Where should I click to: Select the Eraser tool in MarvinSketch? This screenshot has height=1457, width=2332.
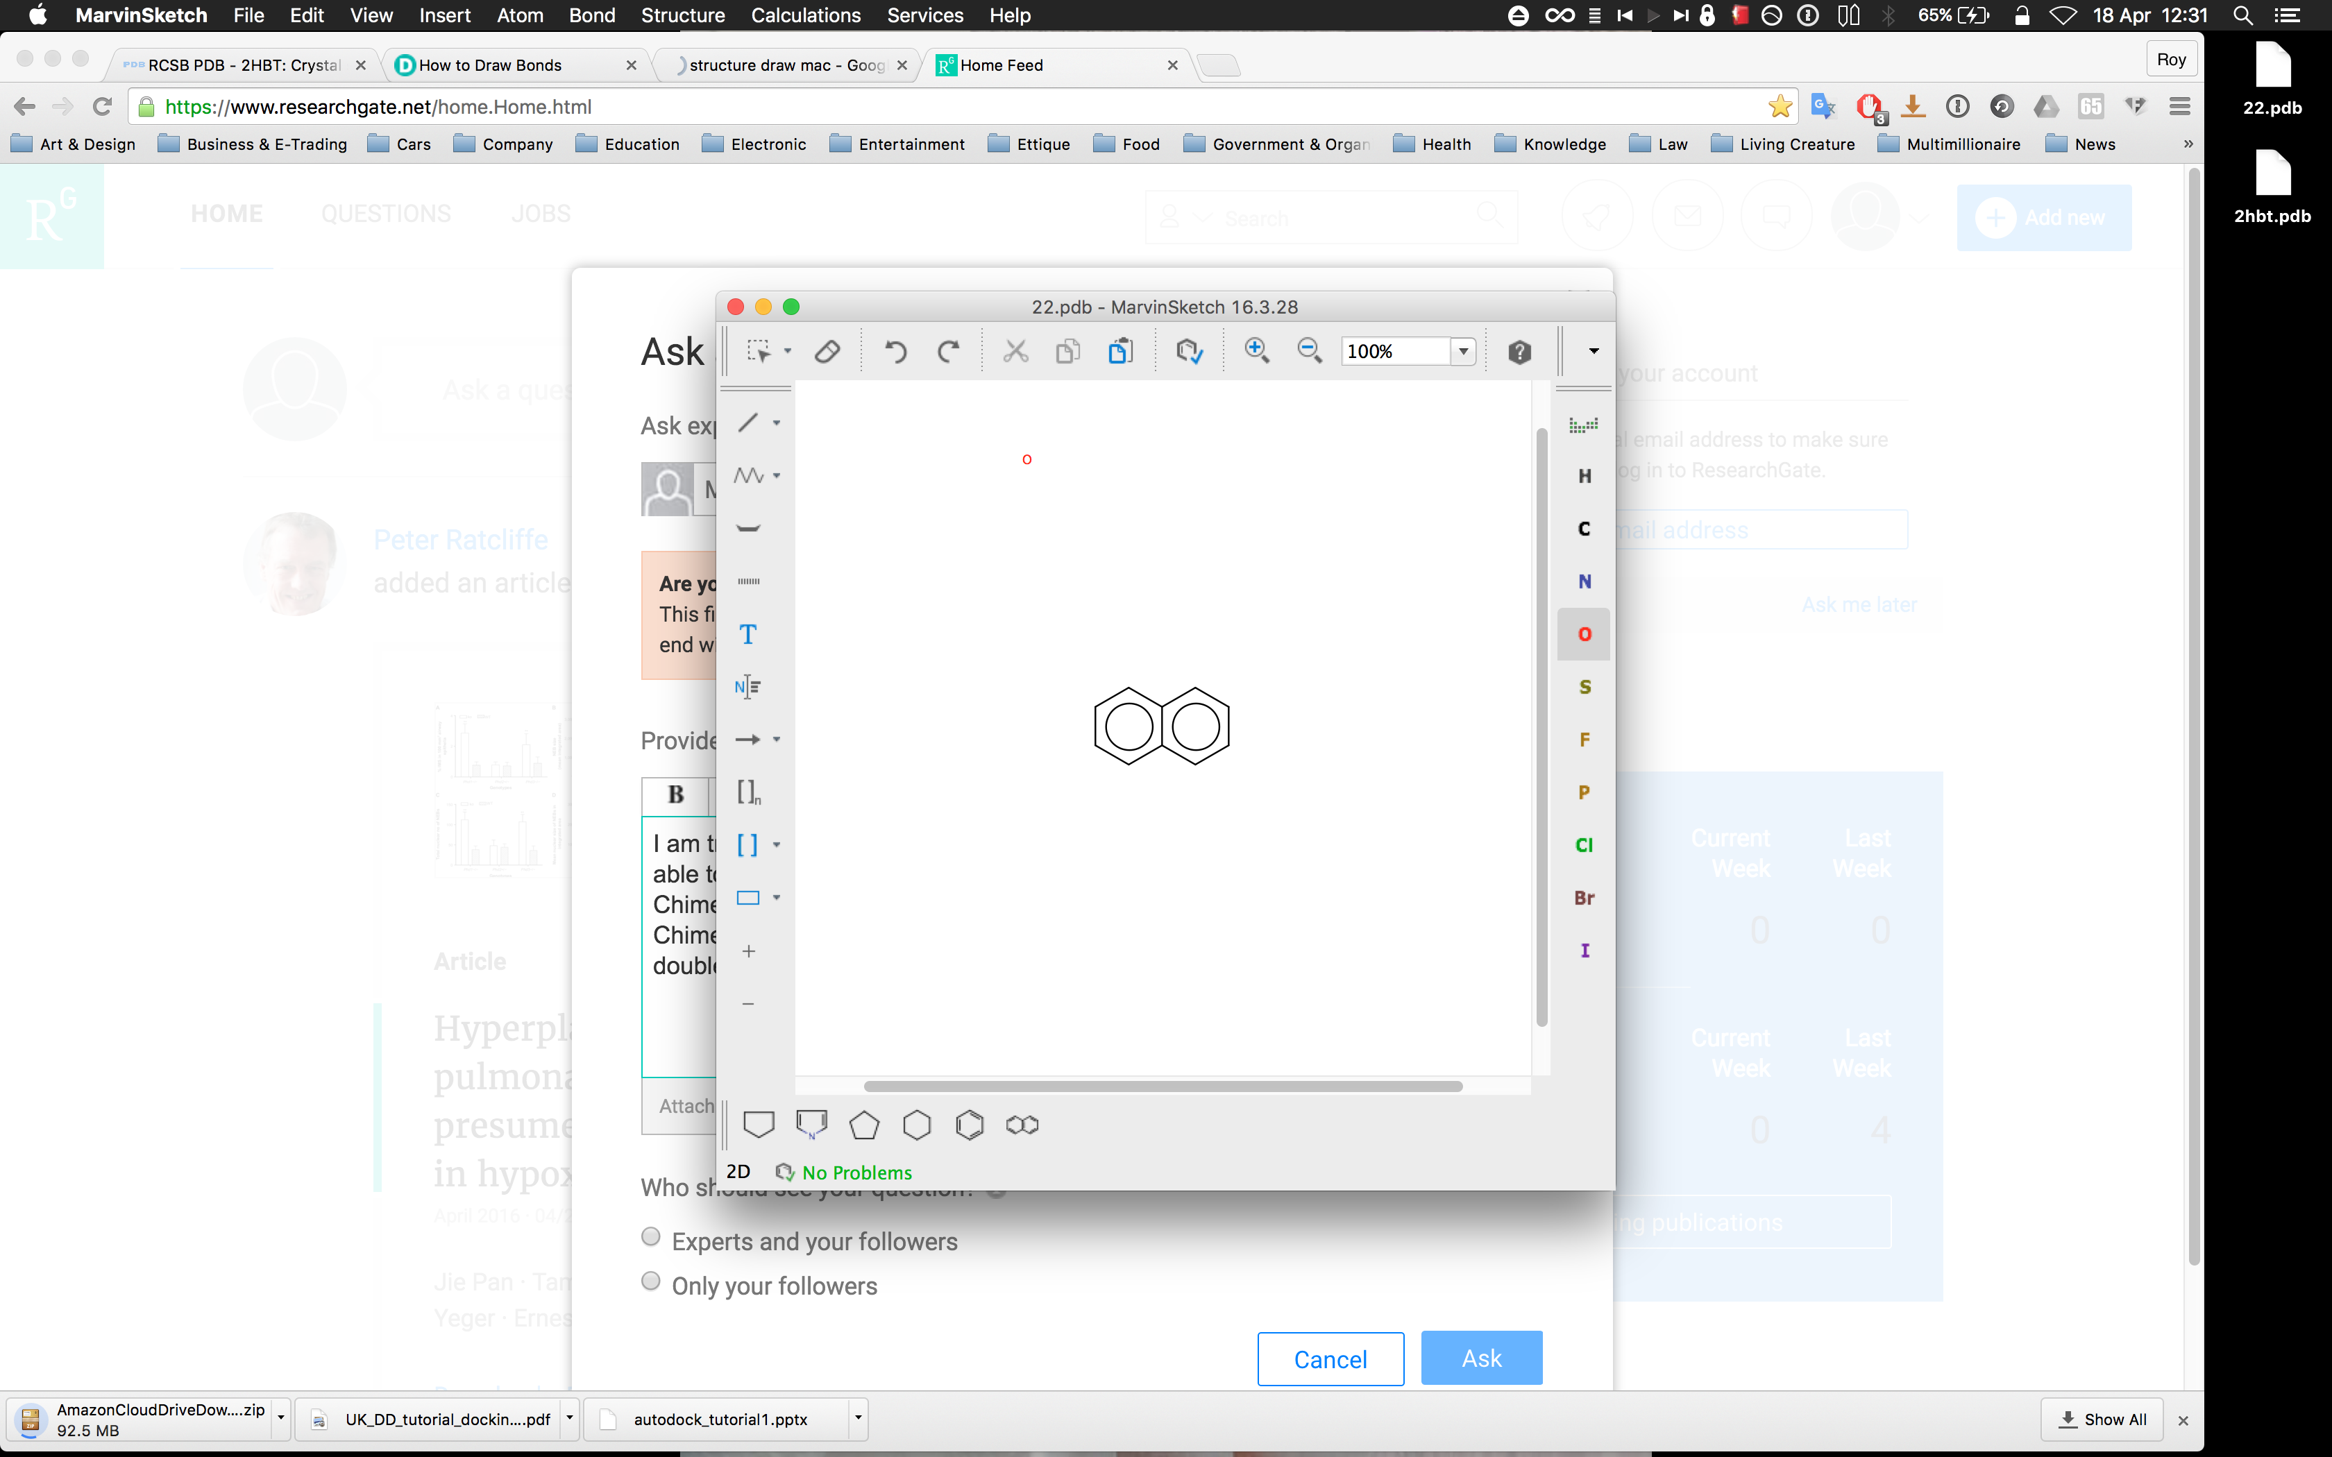pos(827,352)
